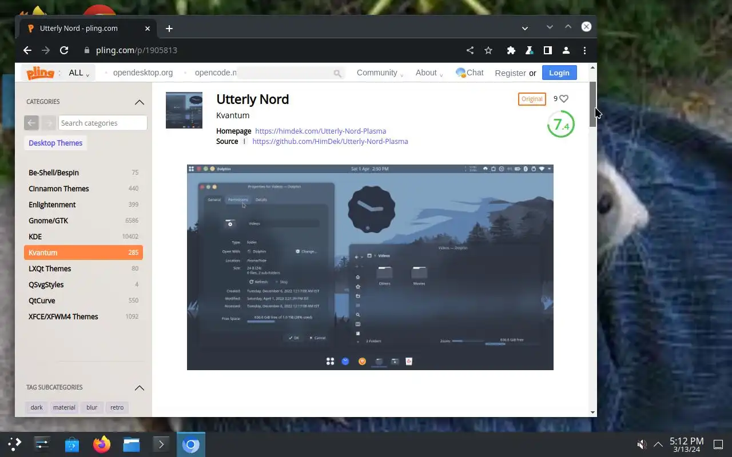Collapse the Tag Subcategories section
Viewport: 732px width, 457px height.
[x=140, y=387]
